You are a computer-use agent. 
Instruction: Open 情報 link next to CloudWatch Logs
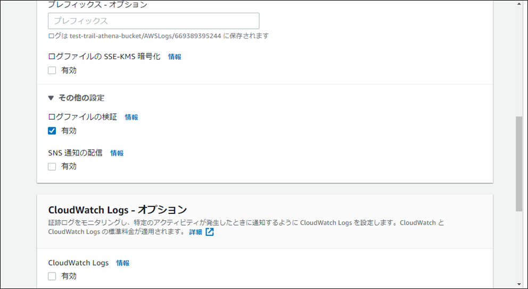coord(123,263)
